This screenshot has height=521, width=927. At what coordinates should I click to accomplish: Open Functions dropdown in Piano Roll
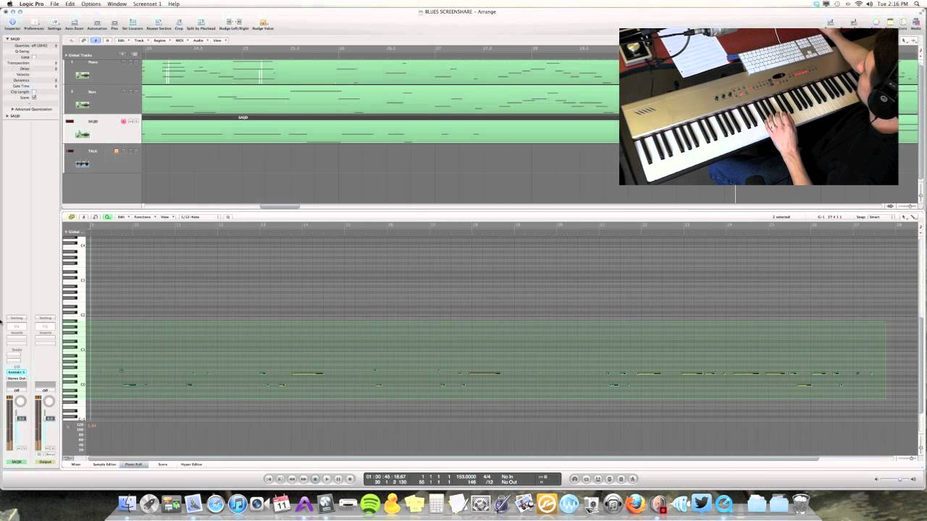pos(143,217)
